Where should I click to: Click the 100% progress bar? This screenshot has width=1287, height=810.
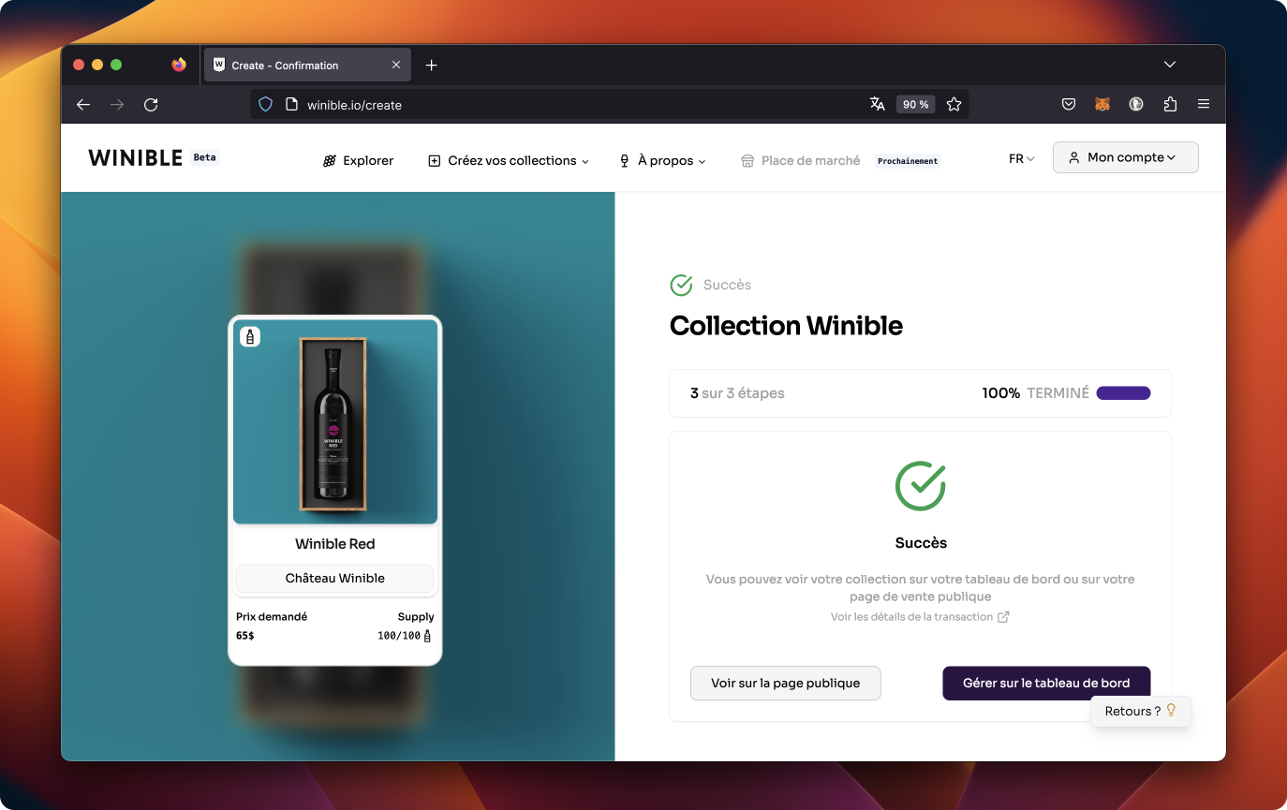(x=1123, y=393)
